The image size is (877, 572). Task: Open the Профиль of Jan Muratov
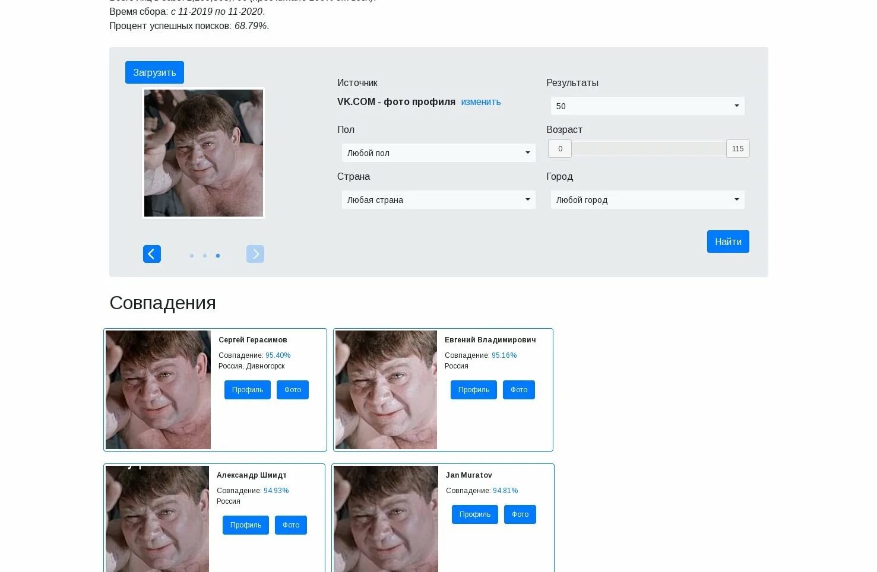tap(474, 514)
